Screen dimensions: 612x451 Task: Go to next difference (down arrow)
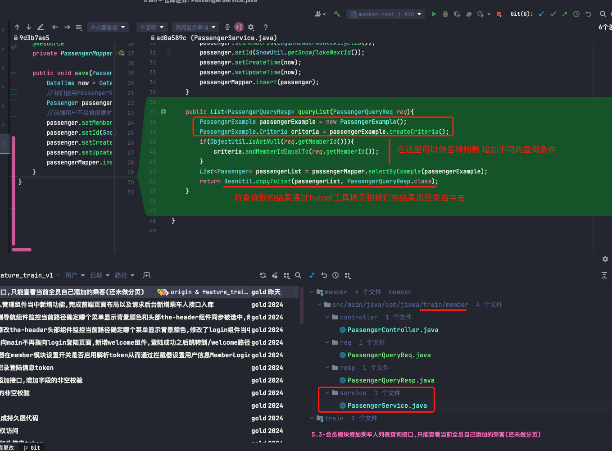pyautogui.click(x=28, y=27)
